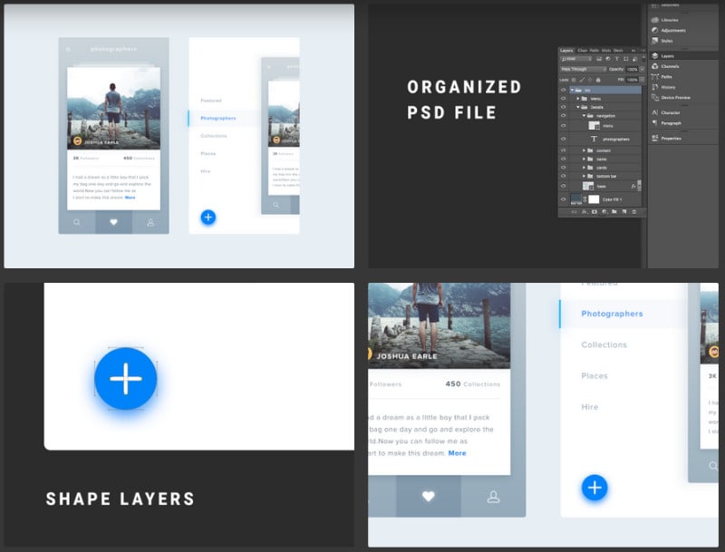The height and width of the screenshot is (552, 725).
Task: Click search icon in small phone mockup
Action: pos(77,222)
